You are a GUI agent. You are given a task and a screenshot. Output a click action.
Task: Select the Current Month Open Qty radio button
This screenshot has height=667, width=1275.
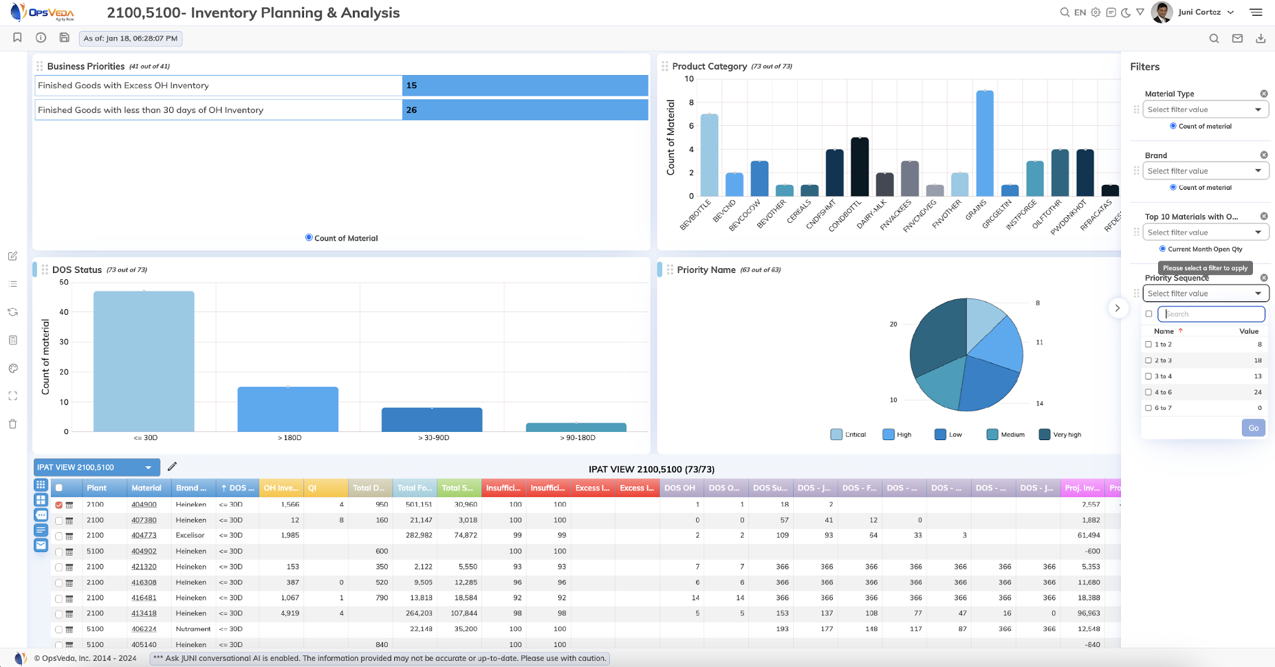(1163, 249)
